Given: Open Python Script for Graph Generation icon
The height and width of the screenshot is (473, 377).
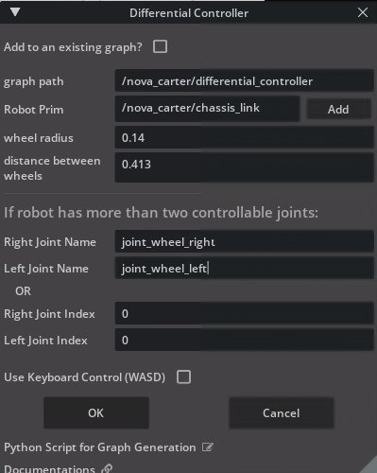Looking at the screenshot, I should coord(208,447).
